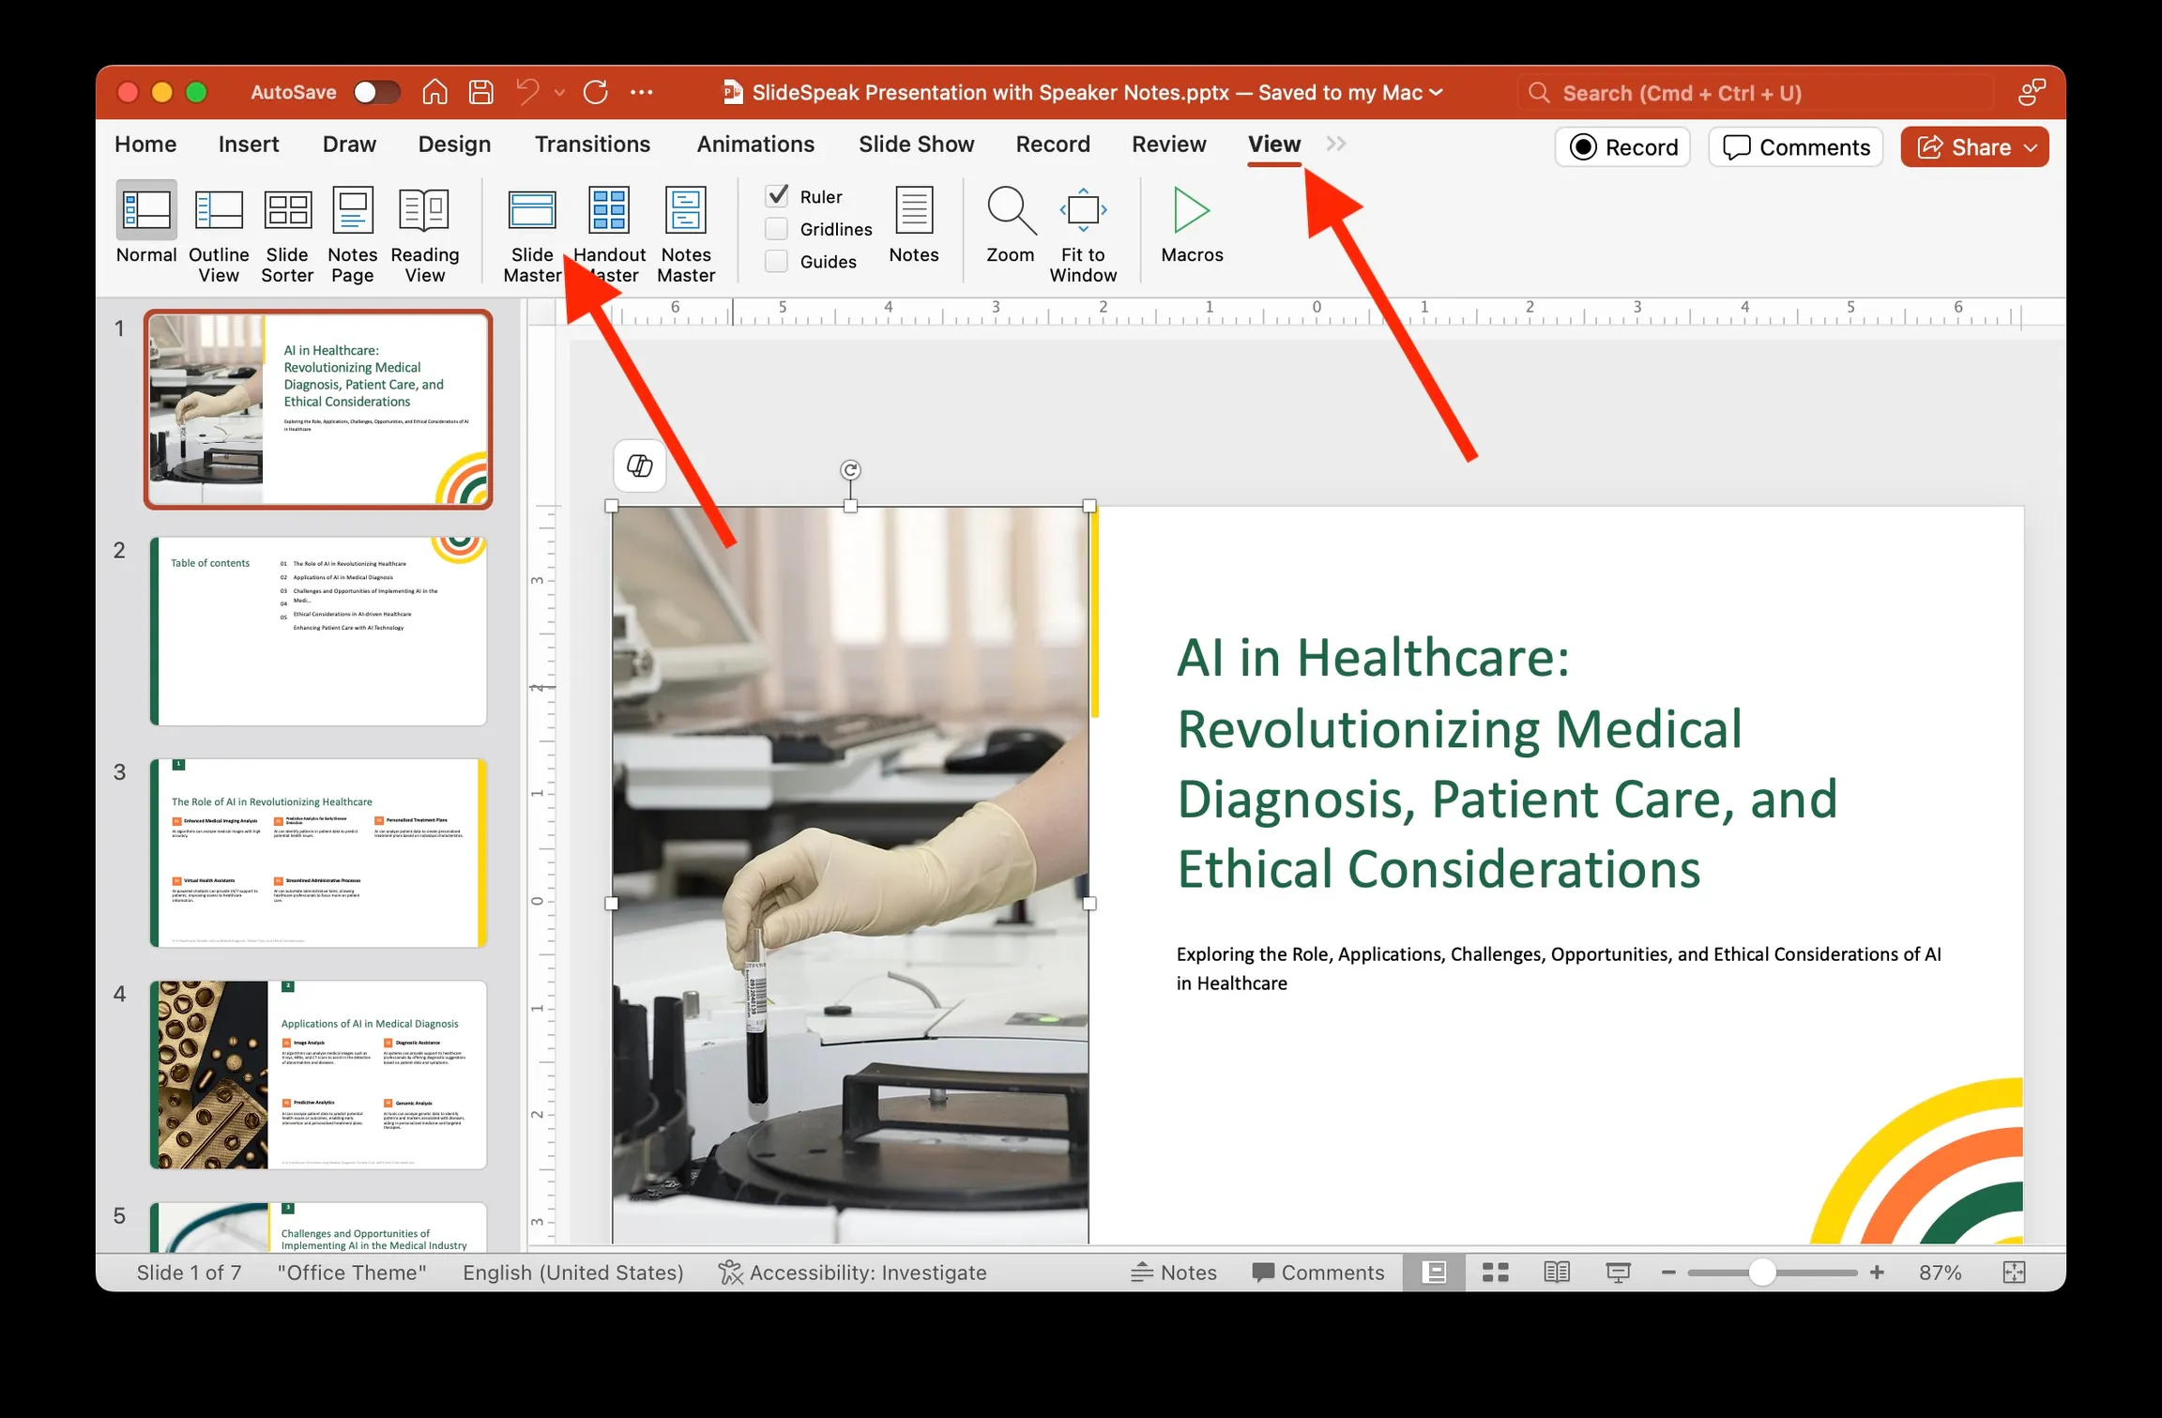Uncheck the Ruler checkbox
The width and height of the screenshot is (2162, 1418).
(x=777, y=195)
